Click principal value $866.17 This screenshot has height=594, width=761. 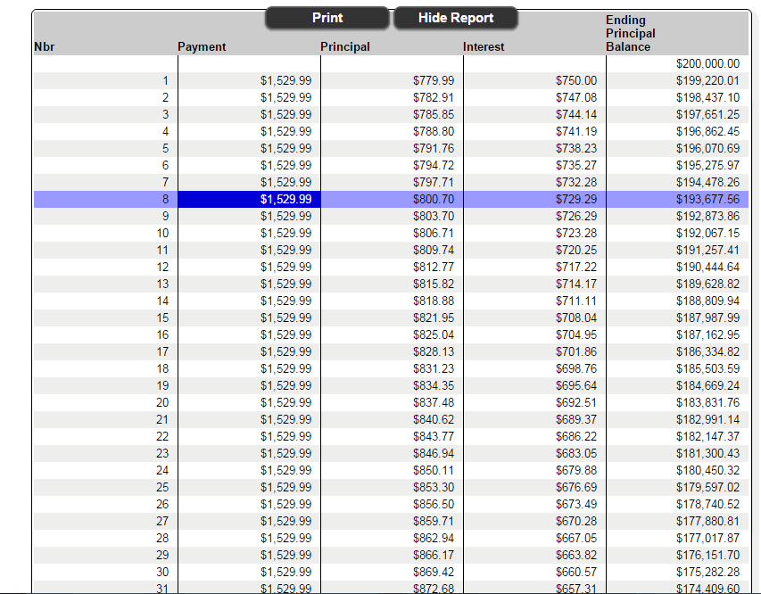tap(434, 555)
